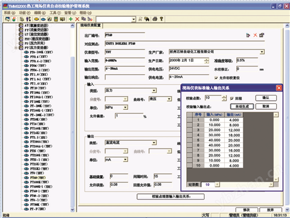Click the copy toolbar icon beside red X
Viewport: 290px width, 218px height.
(x=83, y=19)
